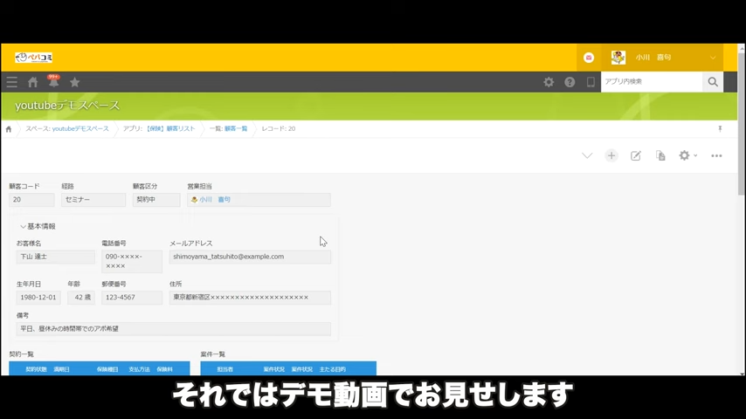The width and height of the screenshot is (746, 419).
Task: Click the pin icon beside breadcrumb
Action: pos(720,129)
